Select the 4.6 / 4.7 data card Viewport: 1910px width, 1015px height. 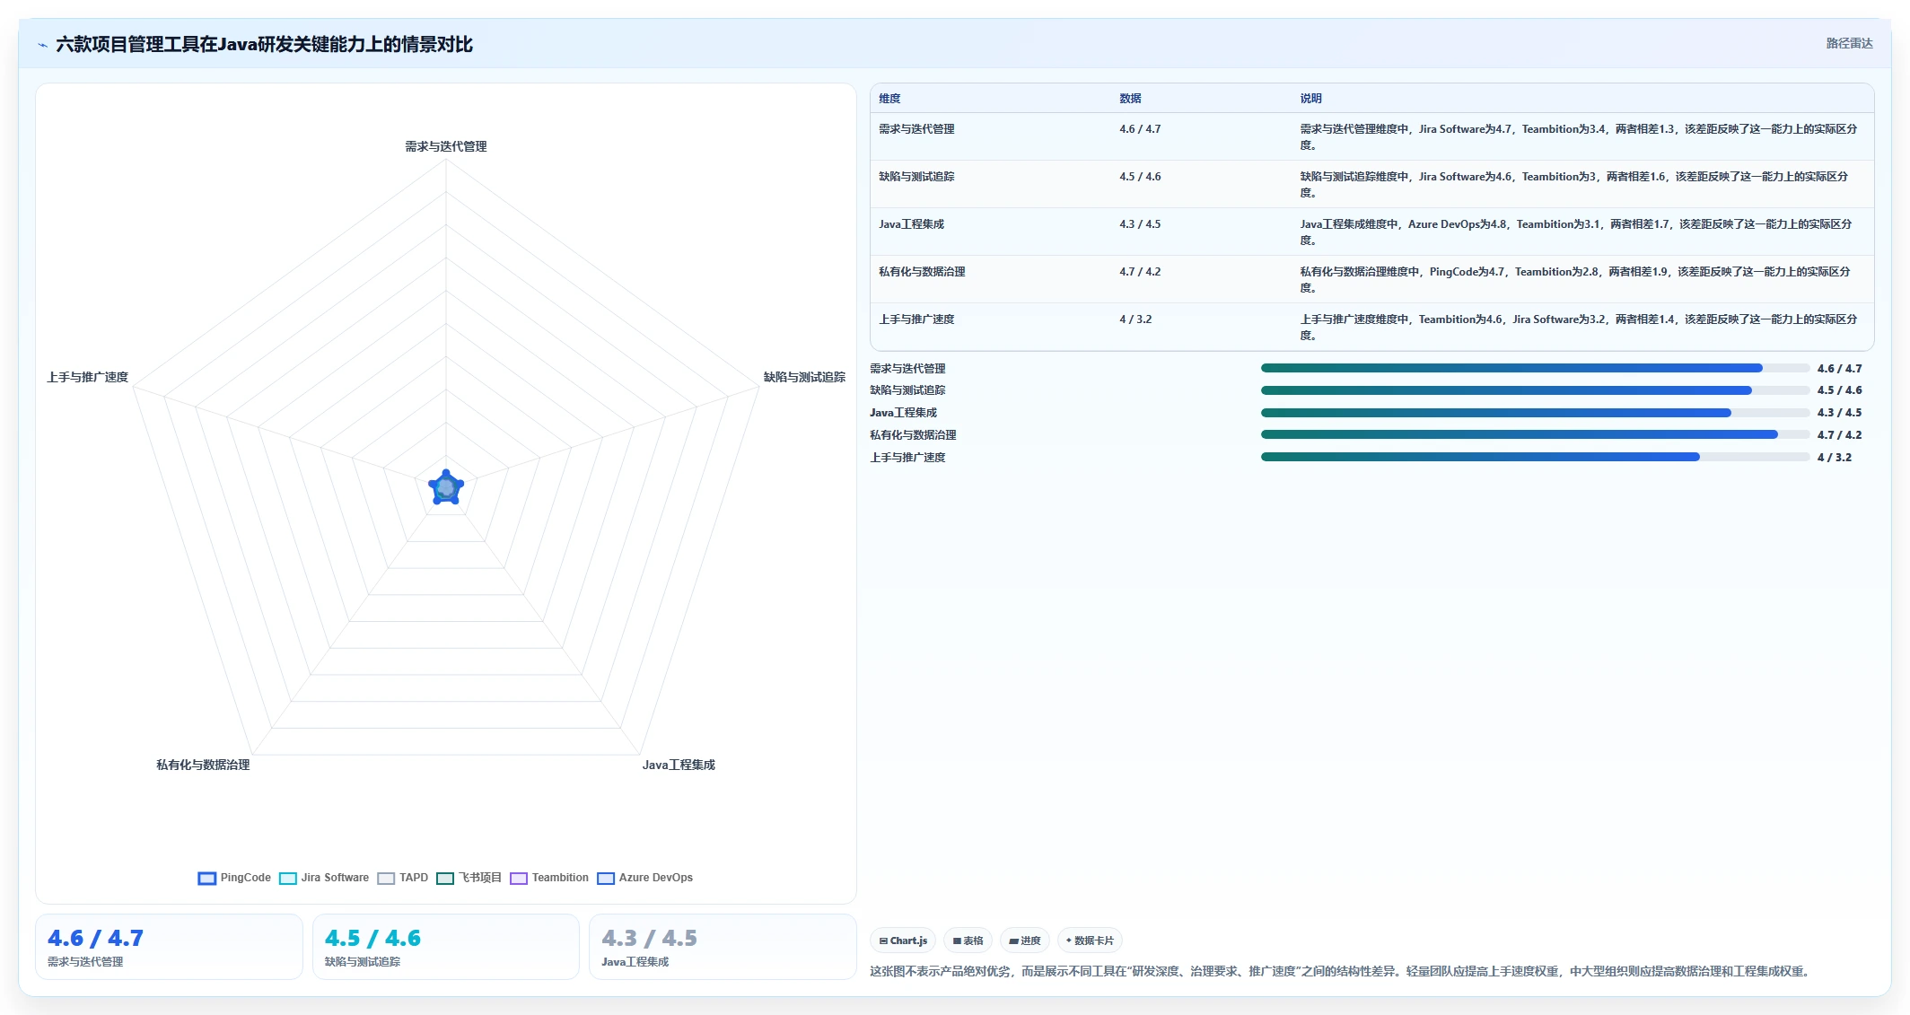(169, 947)
